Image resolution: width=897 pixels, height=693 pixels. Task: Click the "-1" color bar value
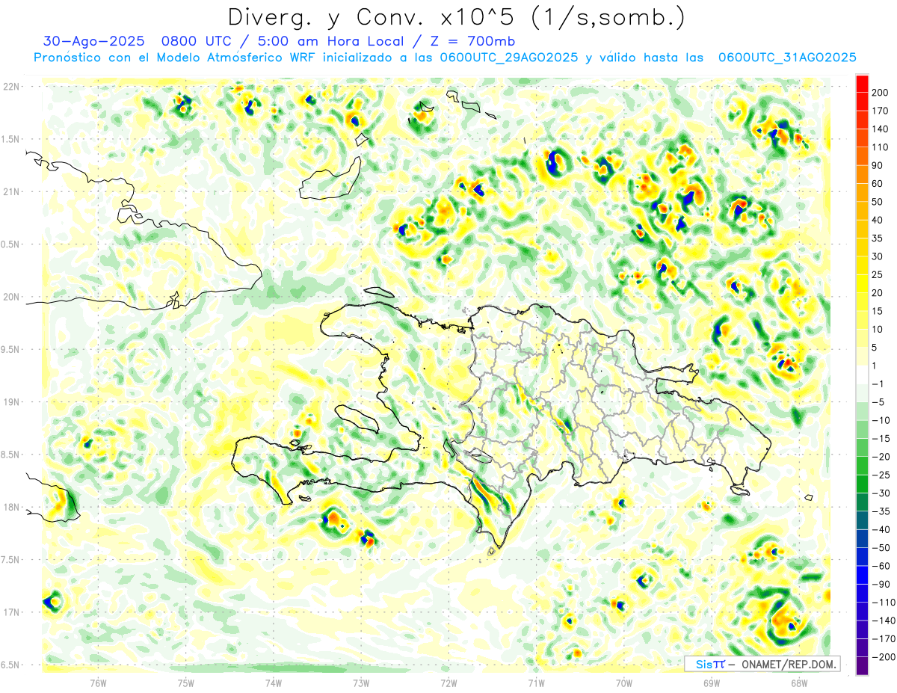tap(876, 384)
